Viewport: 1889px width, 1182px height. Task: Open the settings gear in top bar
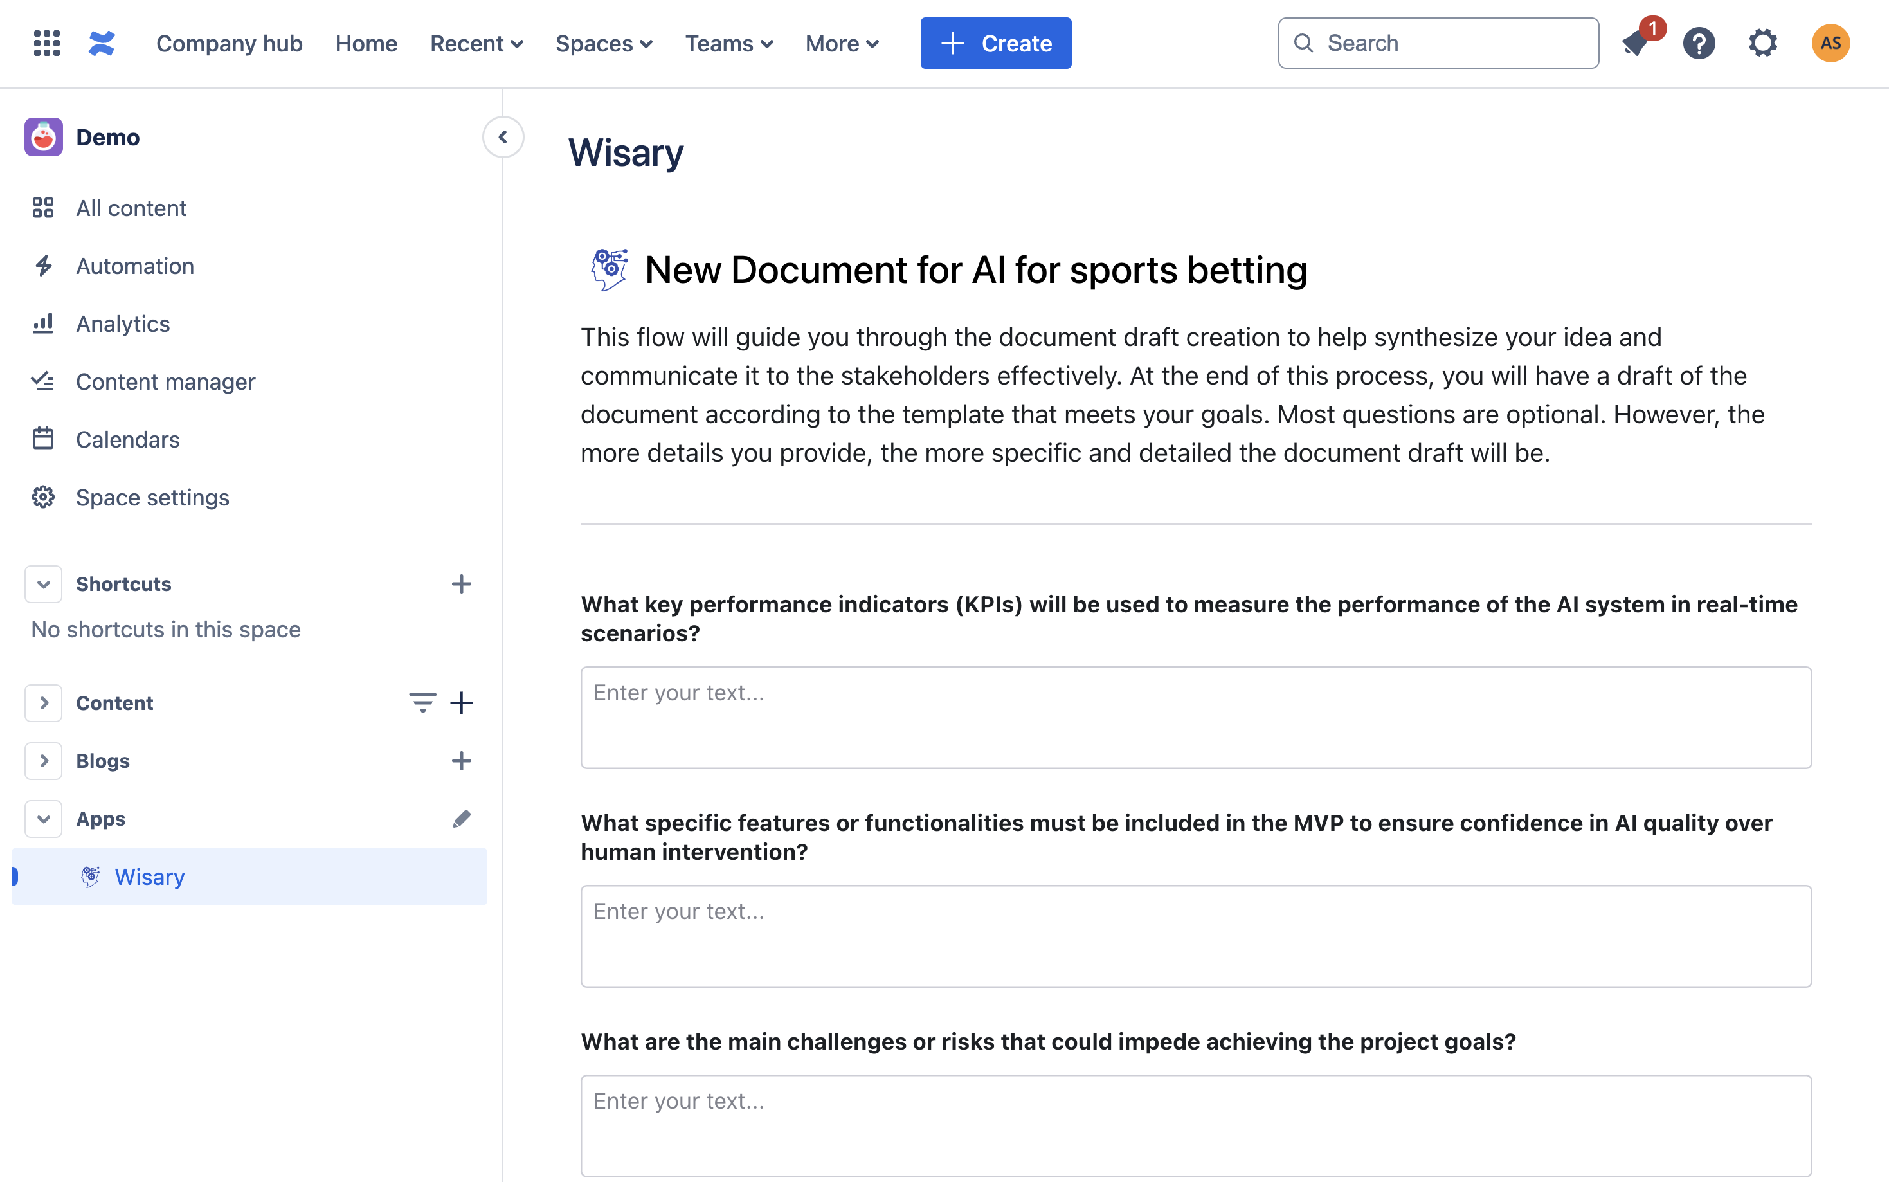1763,43
